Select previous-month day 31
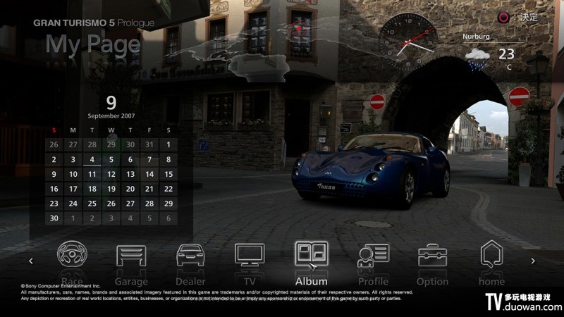Image resolution: width=564 pixels, height=317 pixels. [149, 145]
